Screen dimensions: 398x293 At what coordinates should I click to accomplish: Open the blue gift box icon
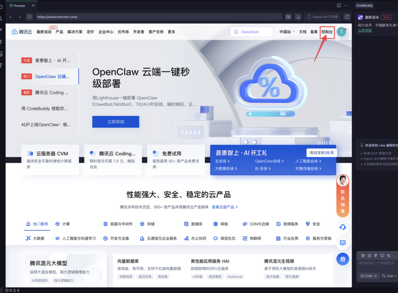(343, 259)
